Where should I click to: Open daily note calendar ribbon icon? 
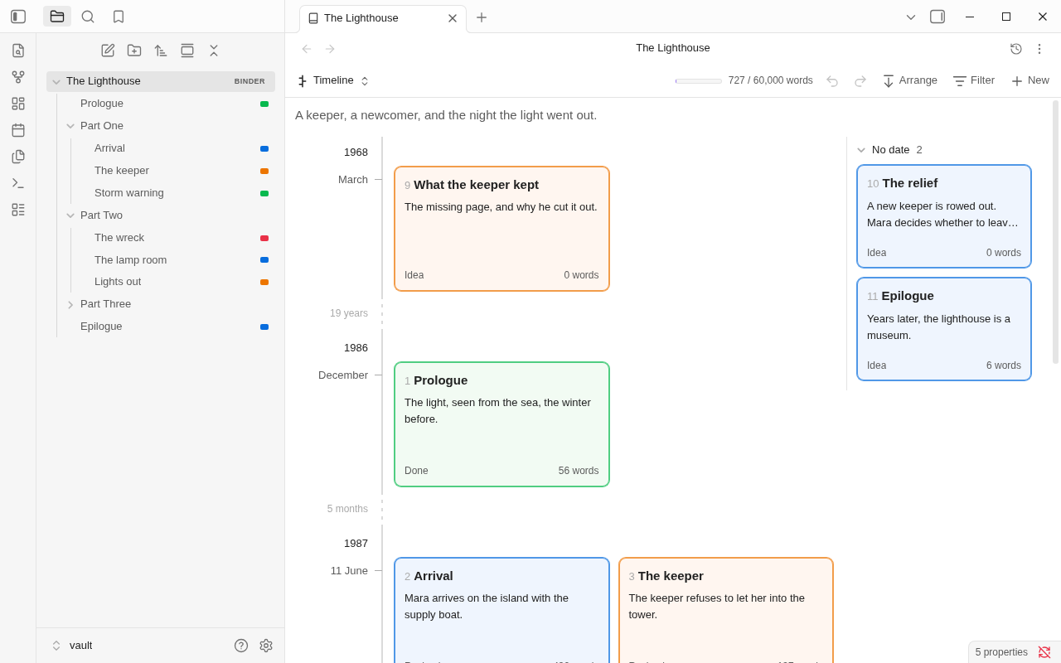click(18, 130)
